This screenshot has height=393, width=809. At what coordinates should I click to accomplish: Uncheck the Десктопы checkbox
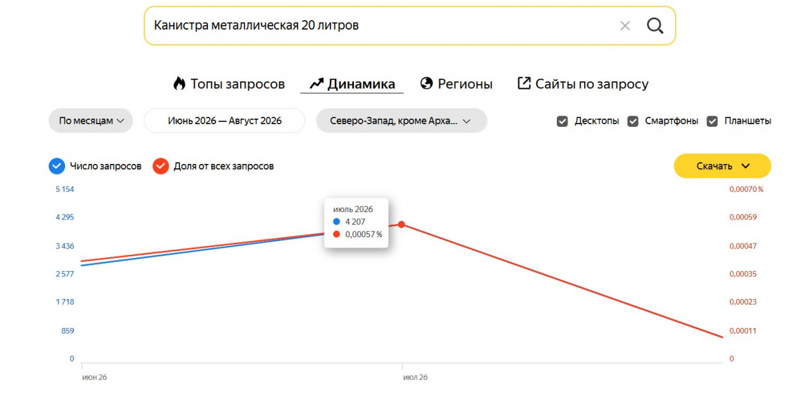(562, 121)
